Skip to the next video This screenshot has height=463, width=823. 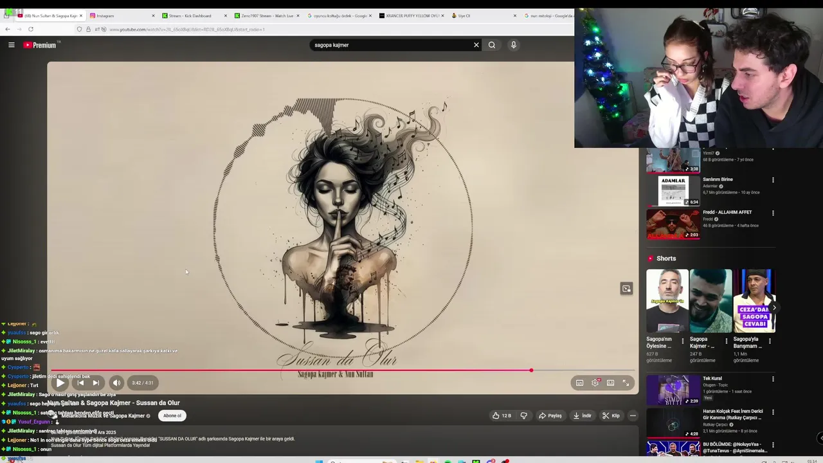tap(96, 383)
